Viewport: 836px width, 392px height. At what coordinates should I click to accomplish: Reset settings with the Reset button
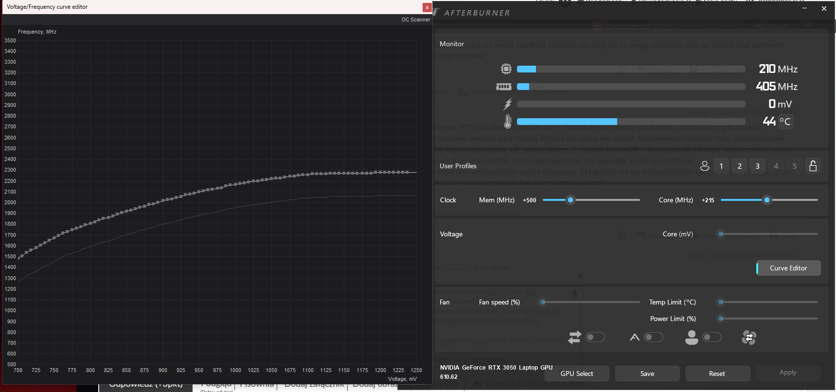pos(717,374)
